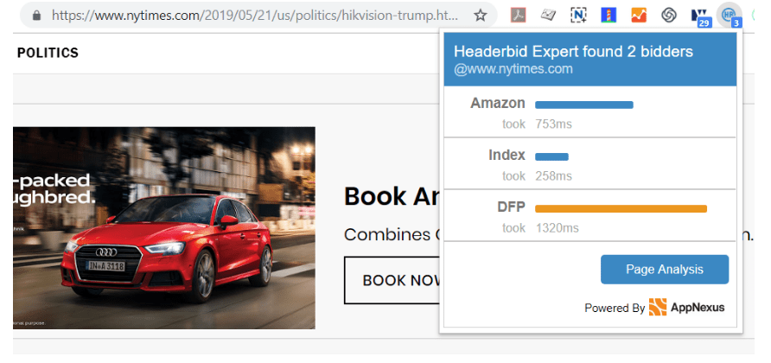Click the orange chart extension icon
The width and height of the screenshot is (771, 363).
[638, 15]
